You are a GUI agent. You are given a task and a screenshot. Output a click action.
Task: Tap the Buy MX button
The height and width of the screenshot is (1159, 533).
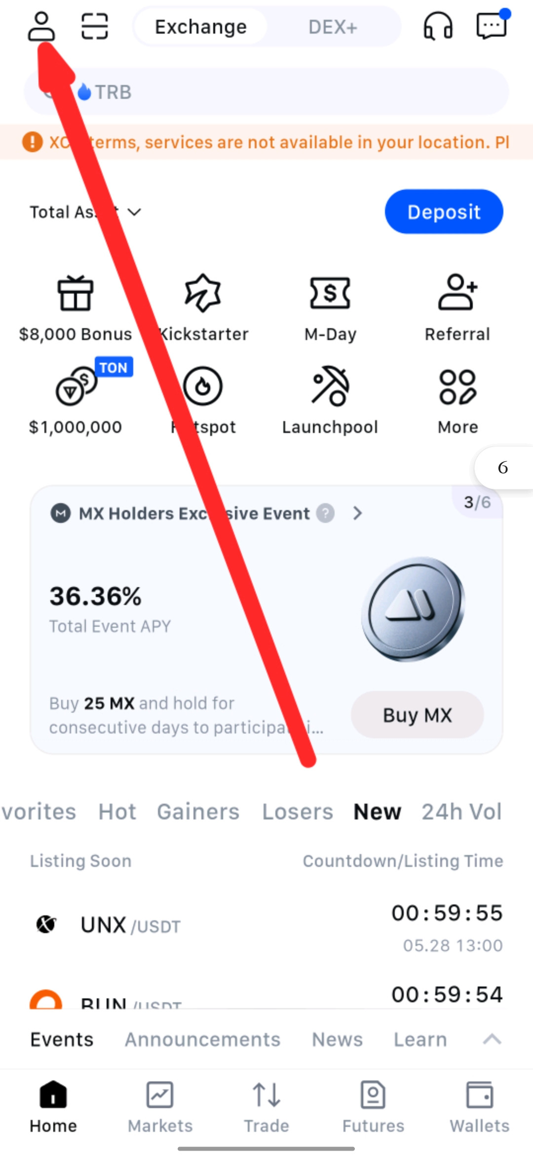pyautogui.click(x=417, y=715)
